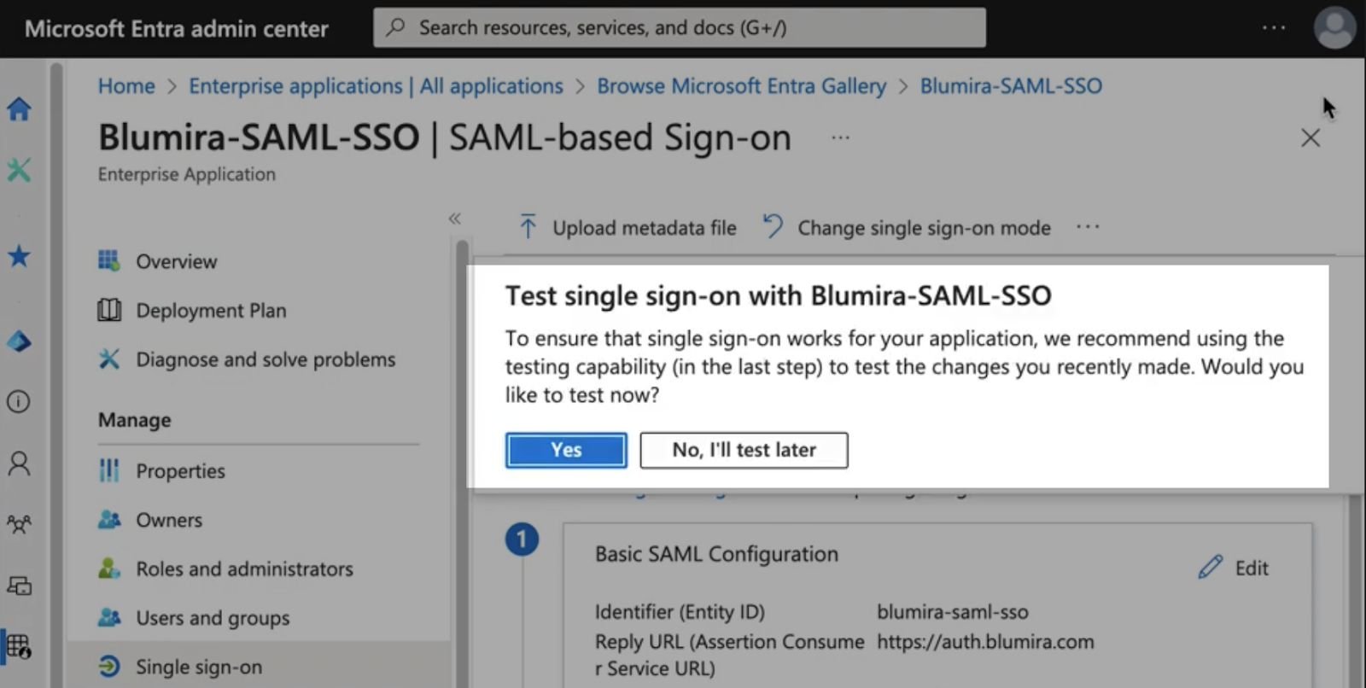Open the devices icon in left rail
1366x688 pixels.
(19, 586)
